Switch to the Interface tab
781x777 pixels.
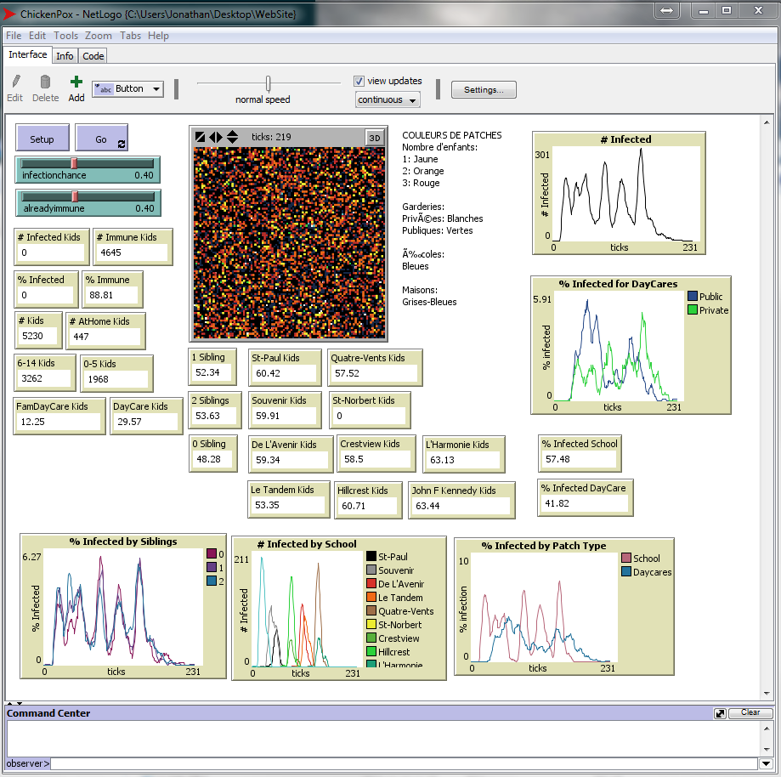(28, 54)
